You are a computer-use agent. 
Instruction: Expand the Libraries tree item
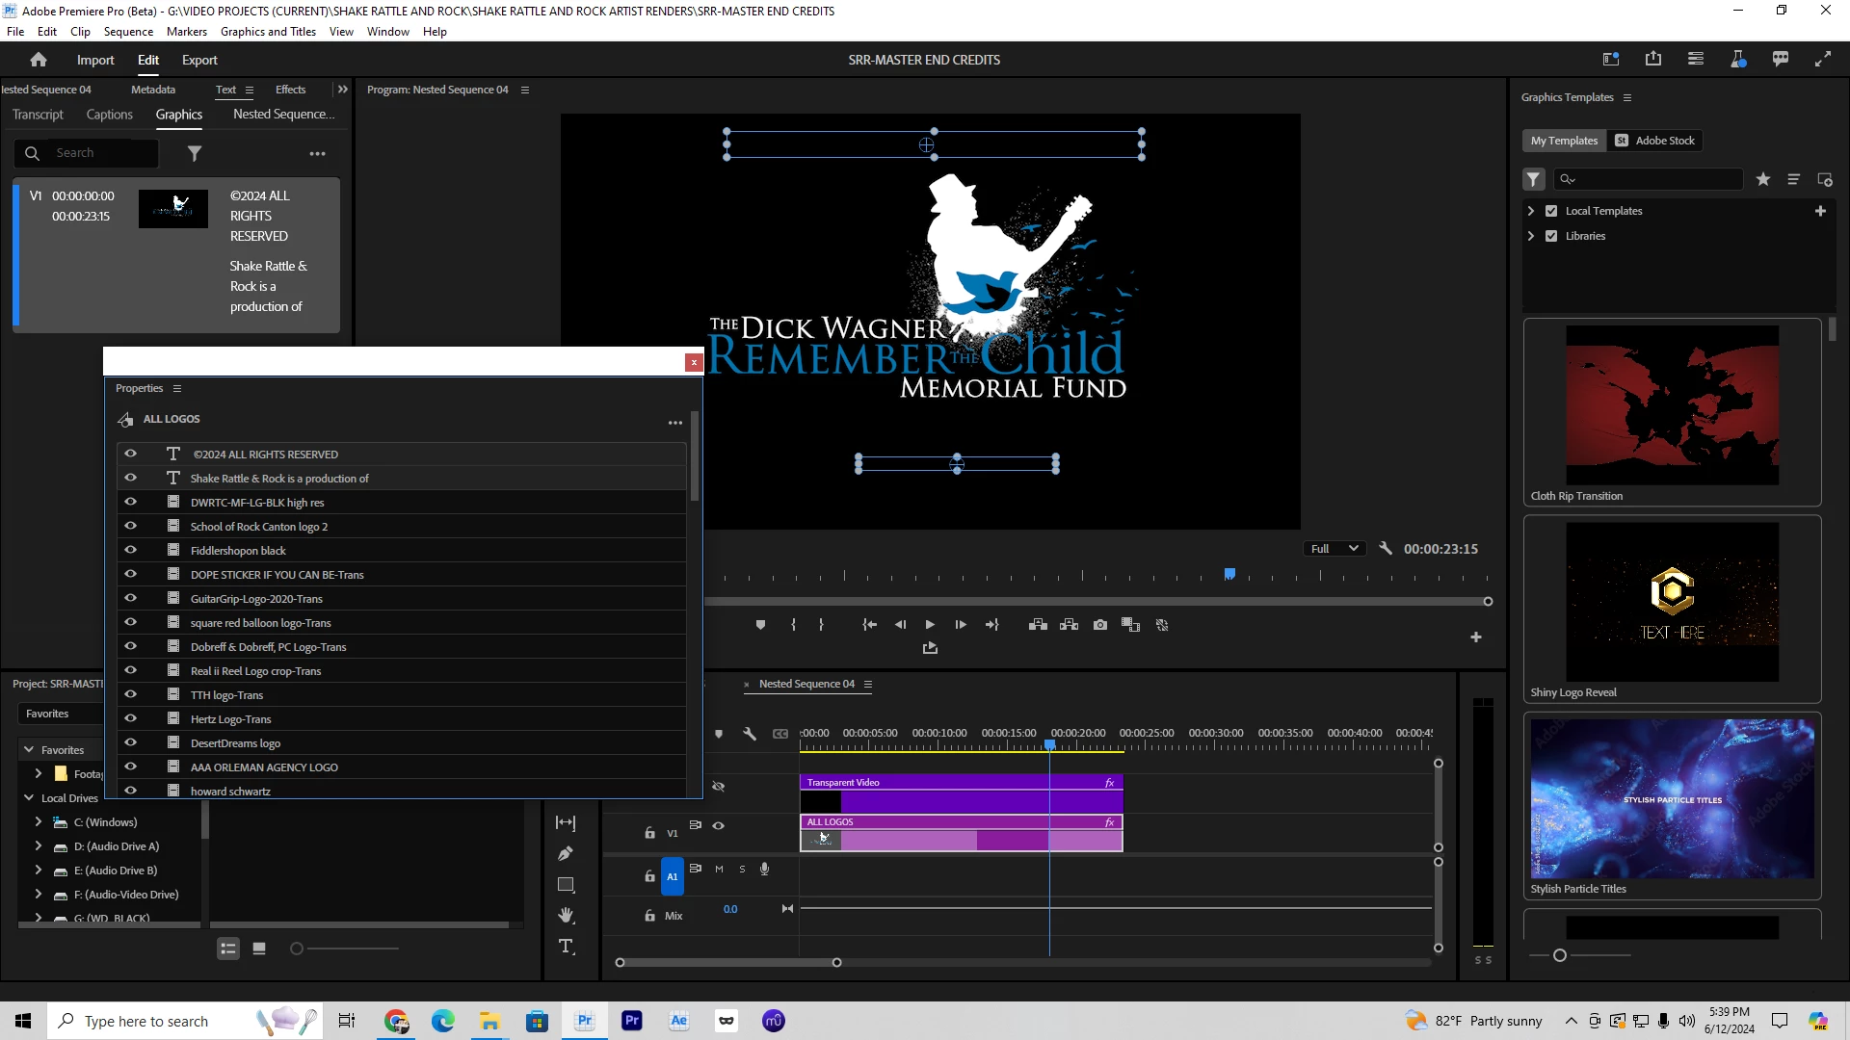coord(1531,236)
